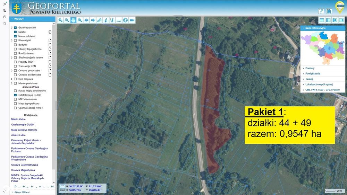Enable the Rzeźba terenu layer

coord(15,53)
